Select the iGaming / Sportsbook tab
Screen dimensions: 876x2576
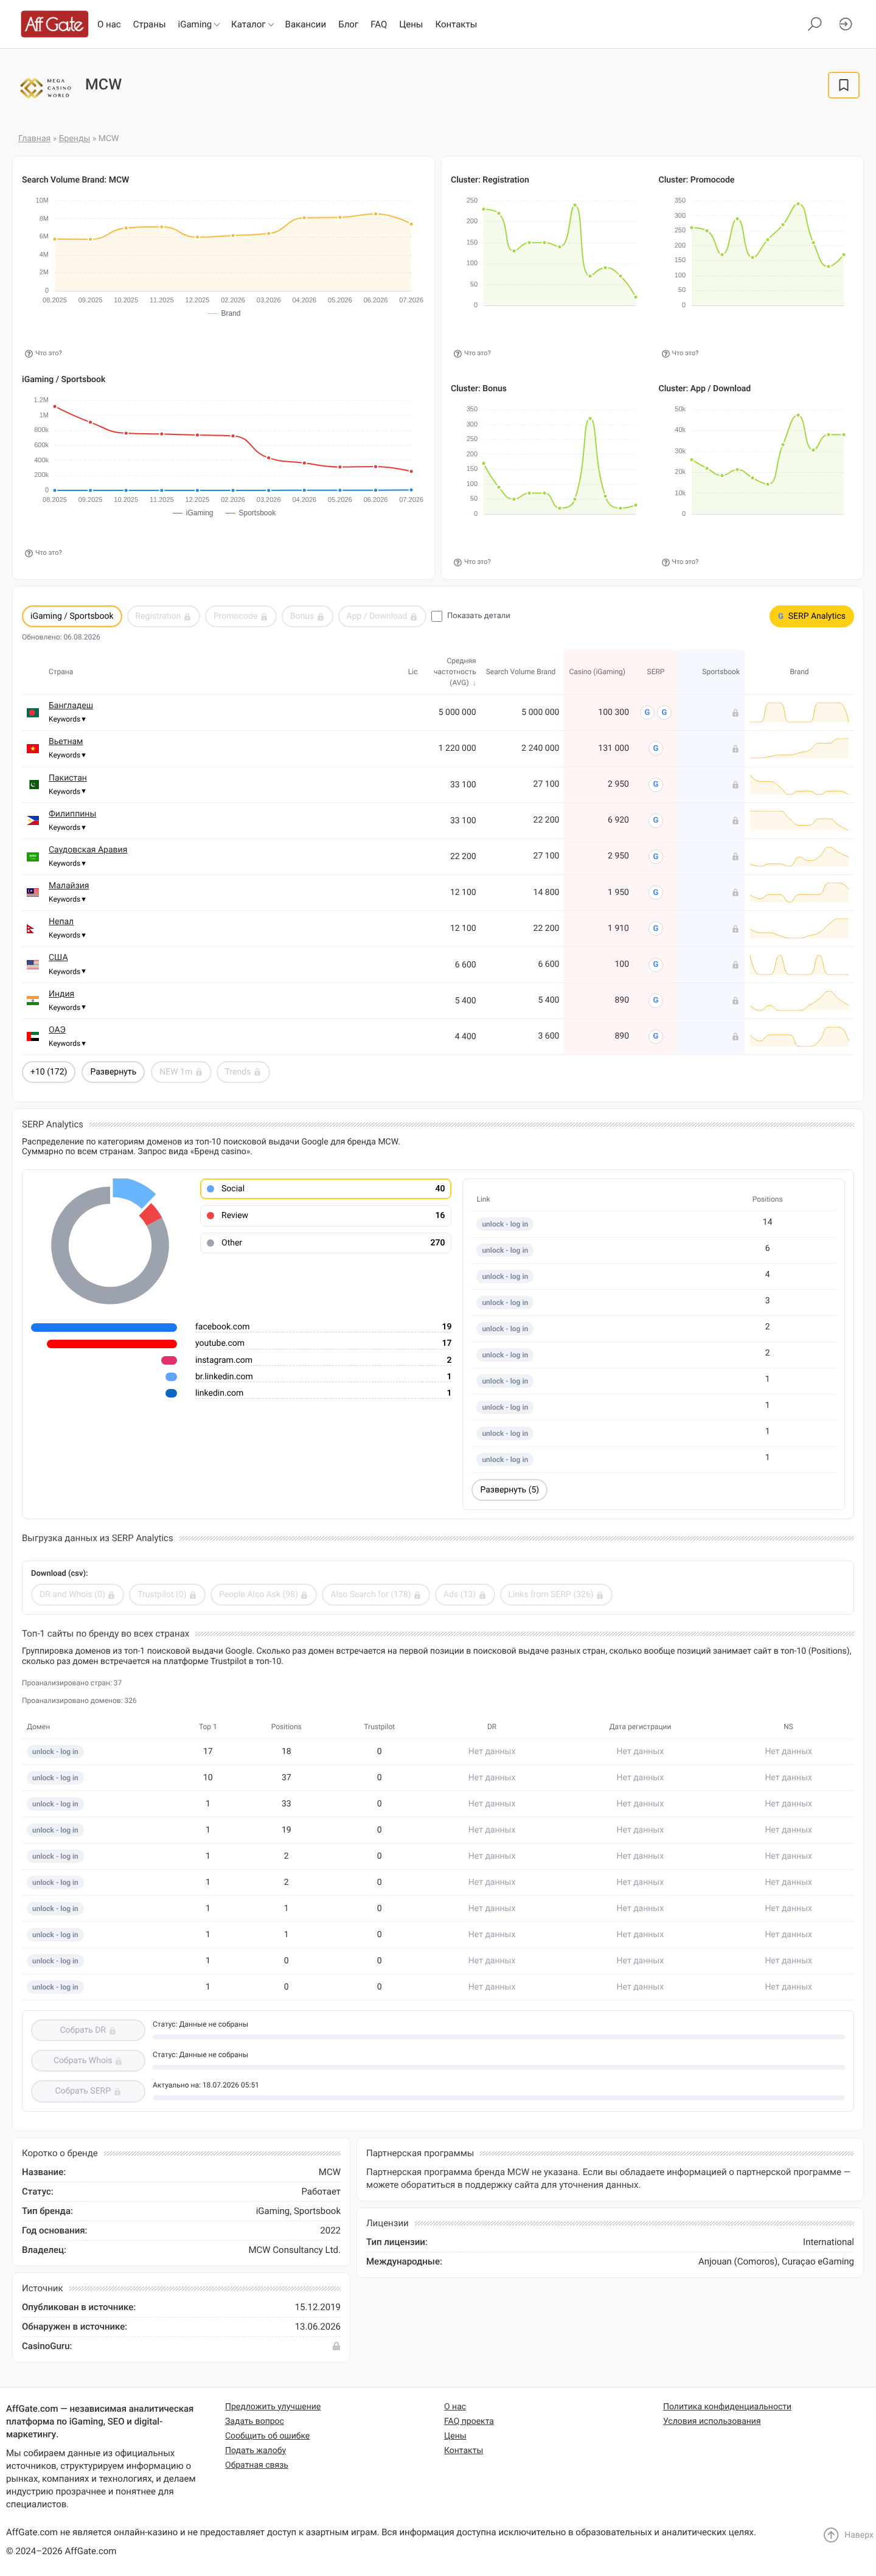click(x=72, y=616)
